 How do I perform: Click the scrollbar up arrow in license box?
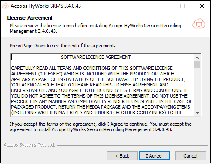coord(197,58)
